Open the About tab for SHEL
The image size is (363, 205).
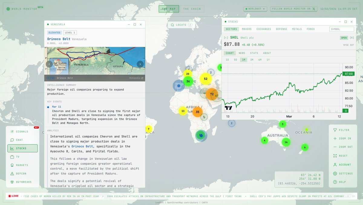point(267,53)
